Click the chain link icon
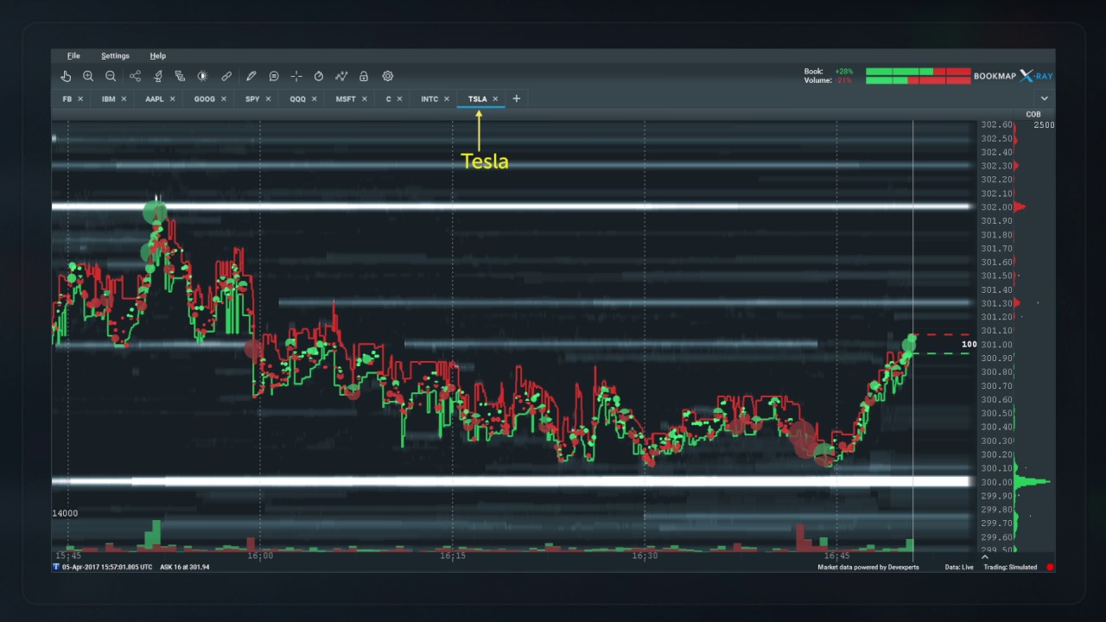1106x622 pixels. 226,76
